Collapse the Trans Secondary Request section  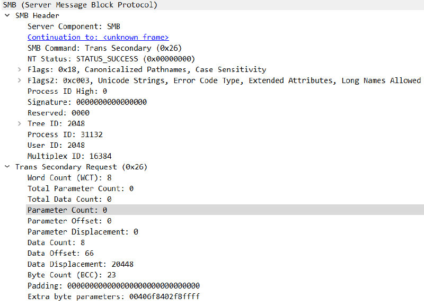pyautogui.click(x=6, y=167)
